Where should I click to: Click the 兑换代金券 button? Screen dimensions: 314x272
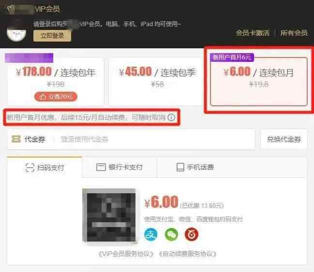coord(284,139)
